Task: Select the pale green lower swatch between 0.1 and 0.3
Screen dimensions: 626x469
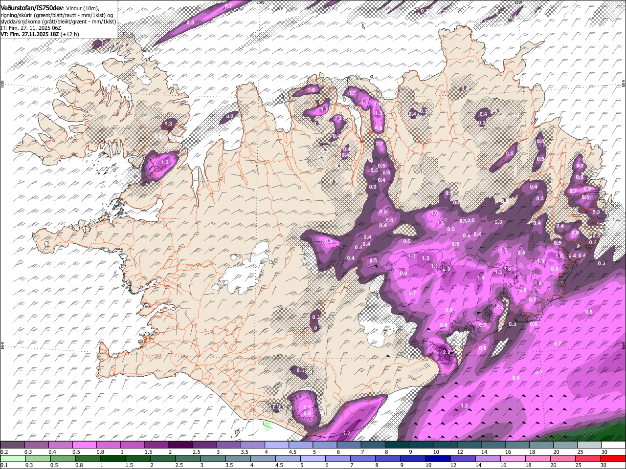Action: tap(12, 459)
